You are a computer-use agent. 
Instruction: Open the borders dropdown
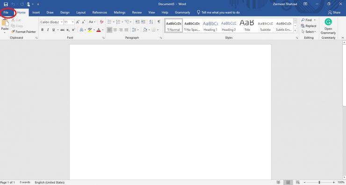pos(158,30)
